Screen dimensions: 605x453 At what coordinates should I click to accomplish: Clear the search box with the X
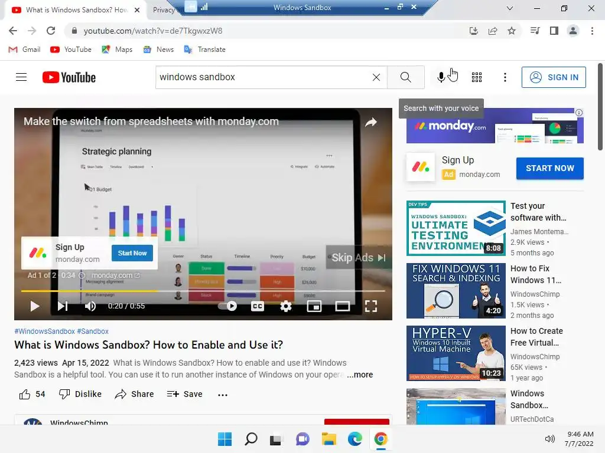coord(376,77)
